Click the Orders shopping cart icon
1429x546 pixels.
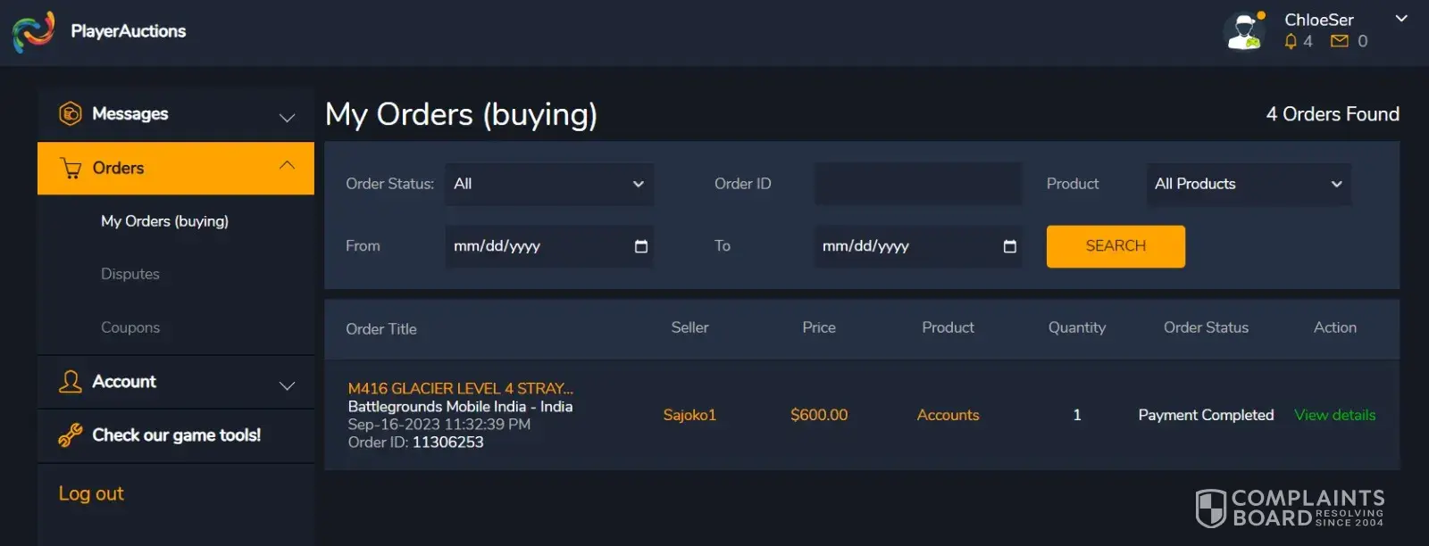click(x=71, y=168)
